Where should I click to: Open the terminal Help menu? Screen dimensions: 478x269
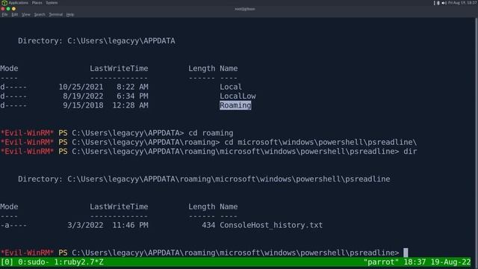(70, 14)
